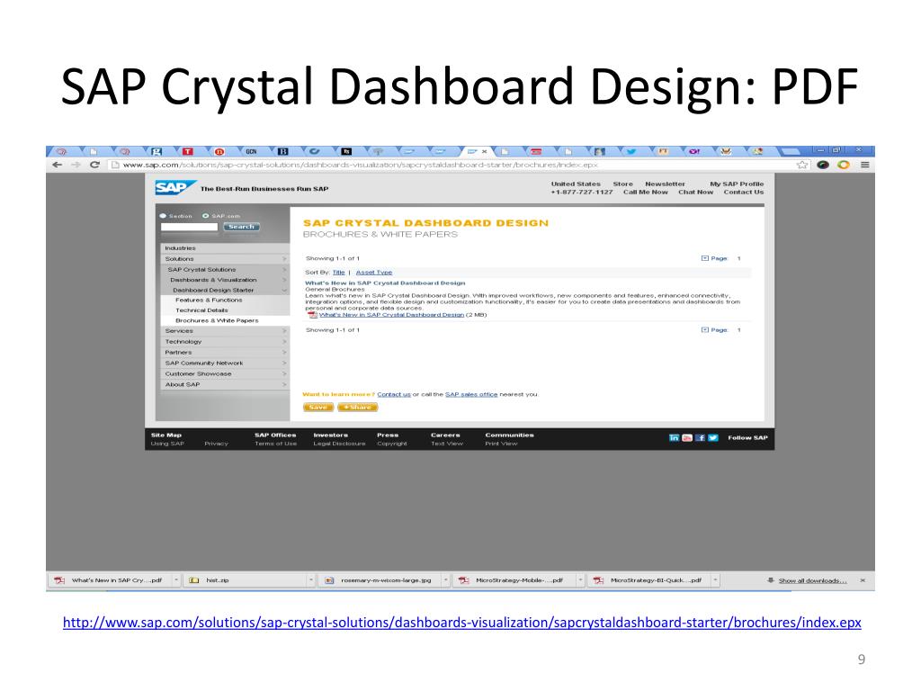
Task: Sort results by Asset Type link
Action: click(373, 272)
